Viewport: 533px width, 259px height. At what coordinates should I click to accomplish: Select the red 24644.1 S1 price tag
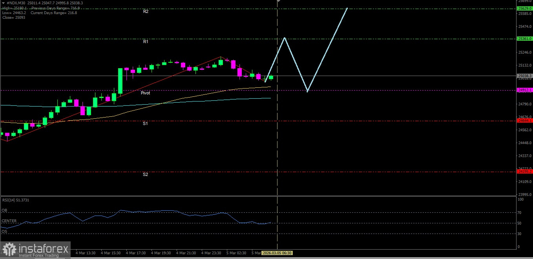(525, 121)
